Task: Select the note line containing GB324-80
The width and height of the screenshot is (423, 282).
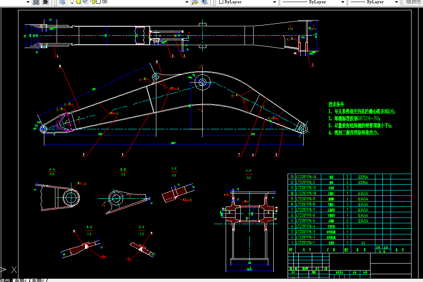Action: click(354, 119)
